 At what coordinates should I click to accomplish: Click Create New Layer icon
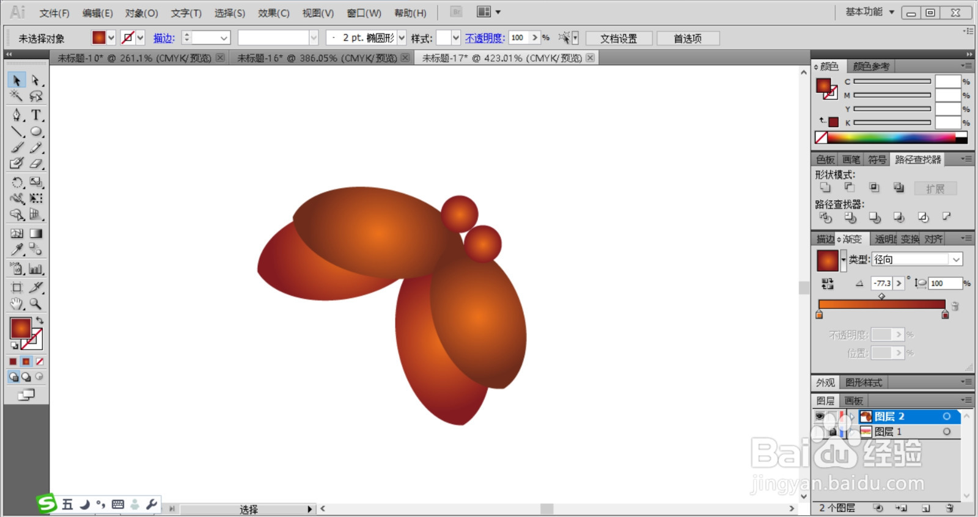tap(926, 508)
